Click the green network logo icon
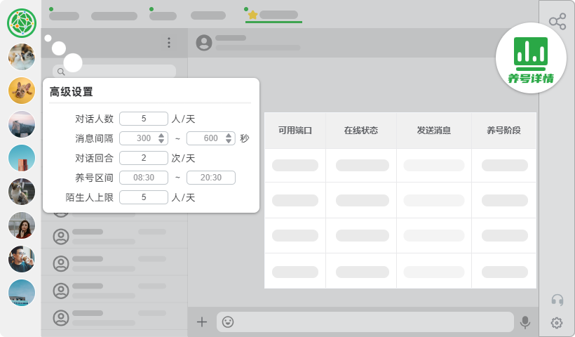 22,23
